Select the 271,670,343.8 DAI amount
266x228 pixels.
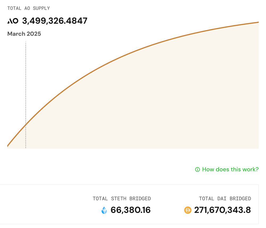click(222, 210)
